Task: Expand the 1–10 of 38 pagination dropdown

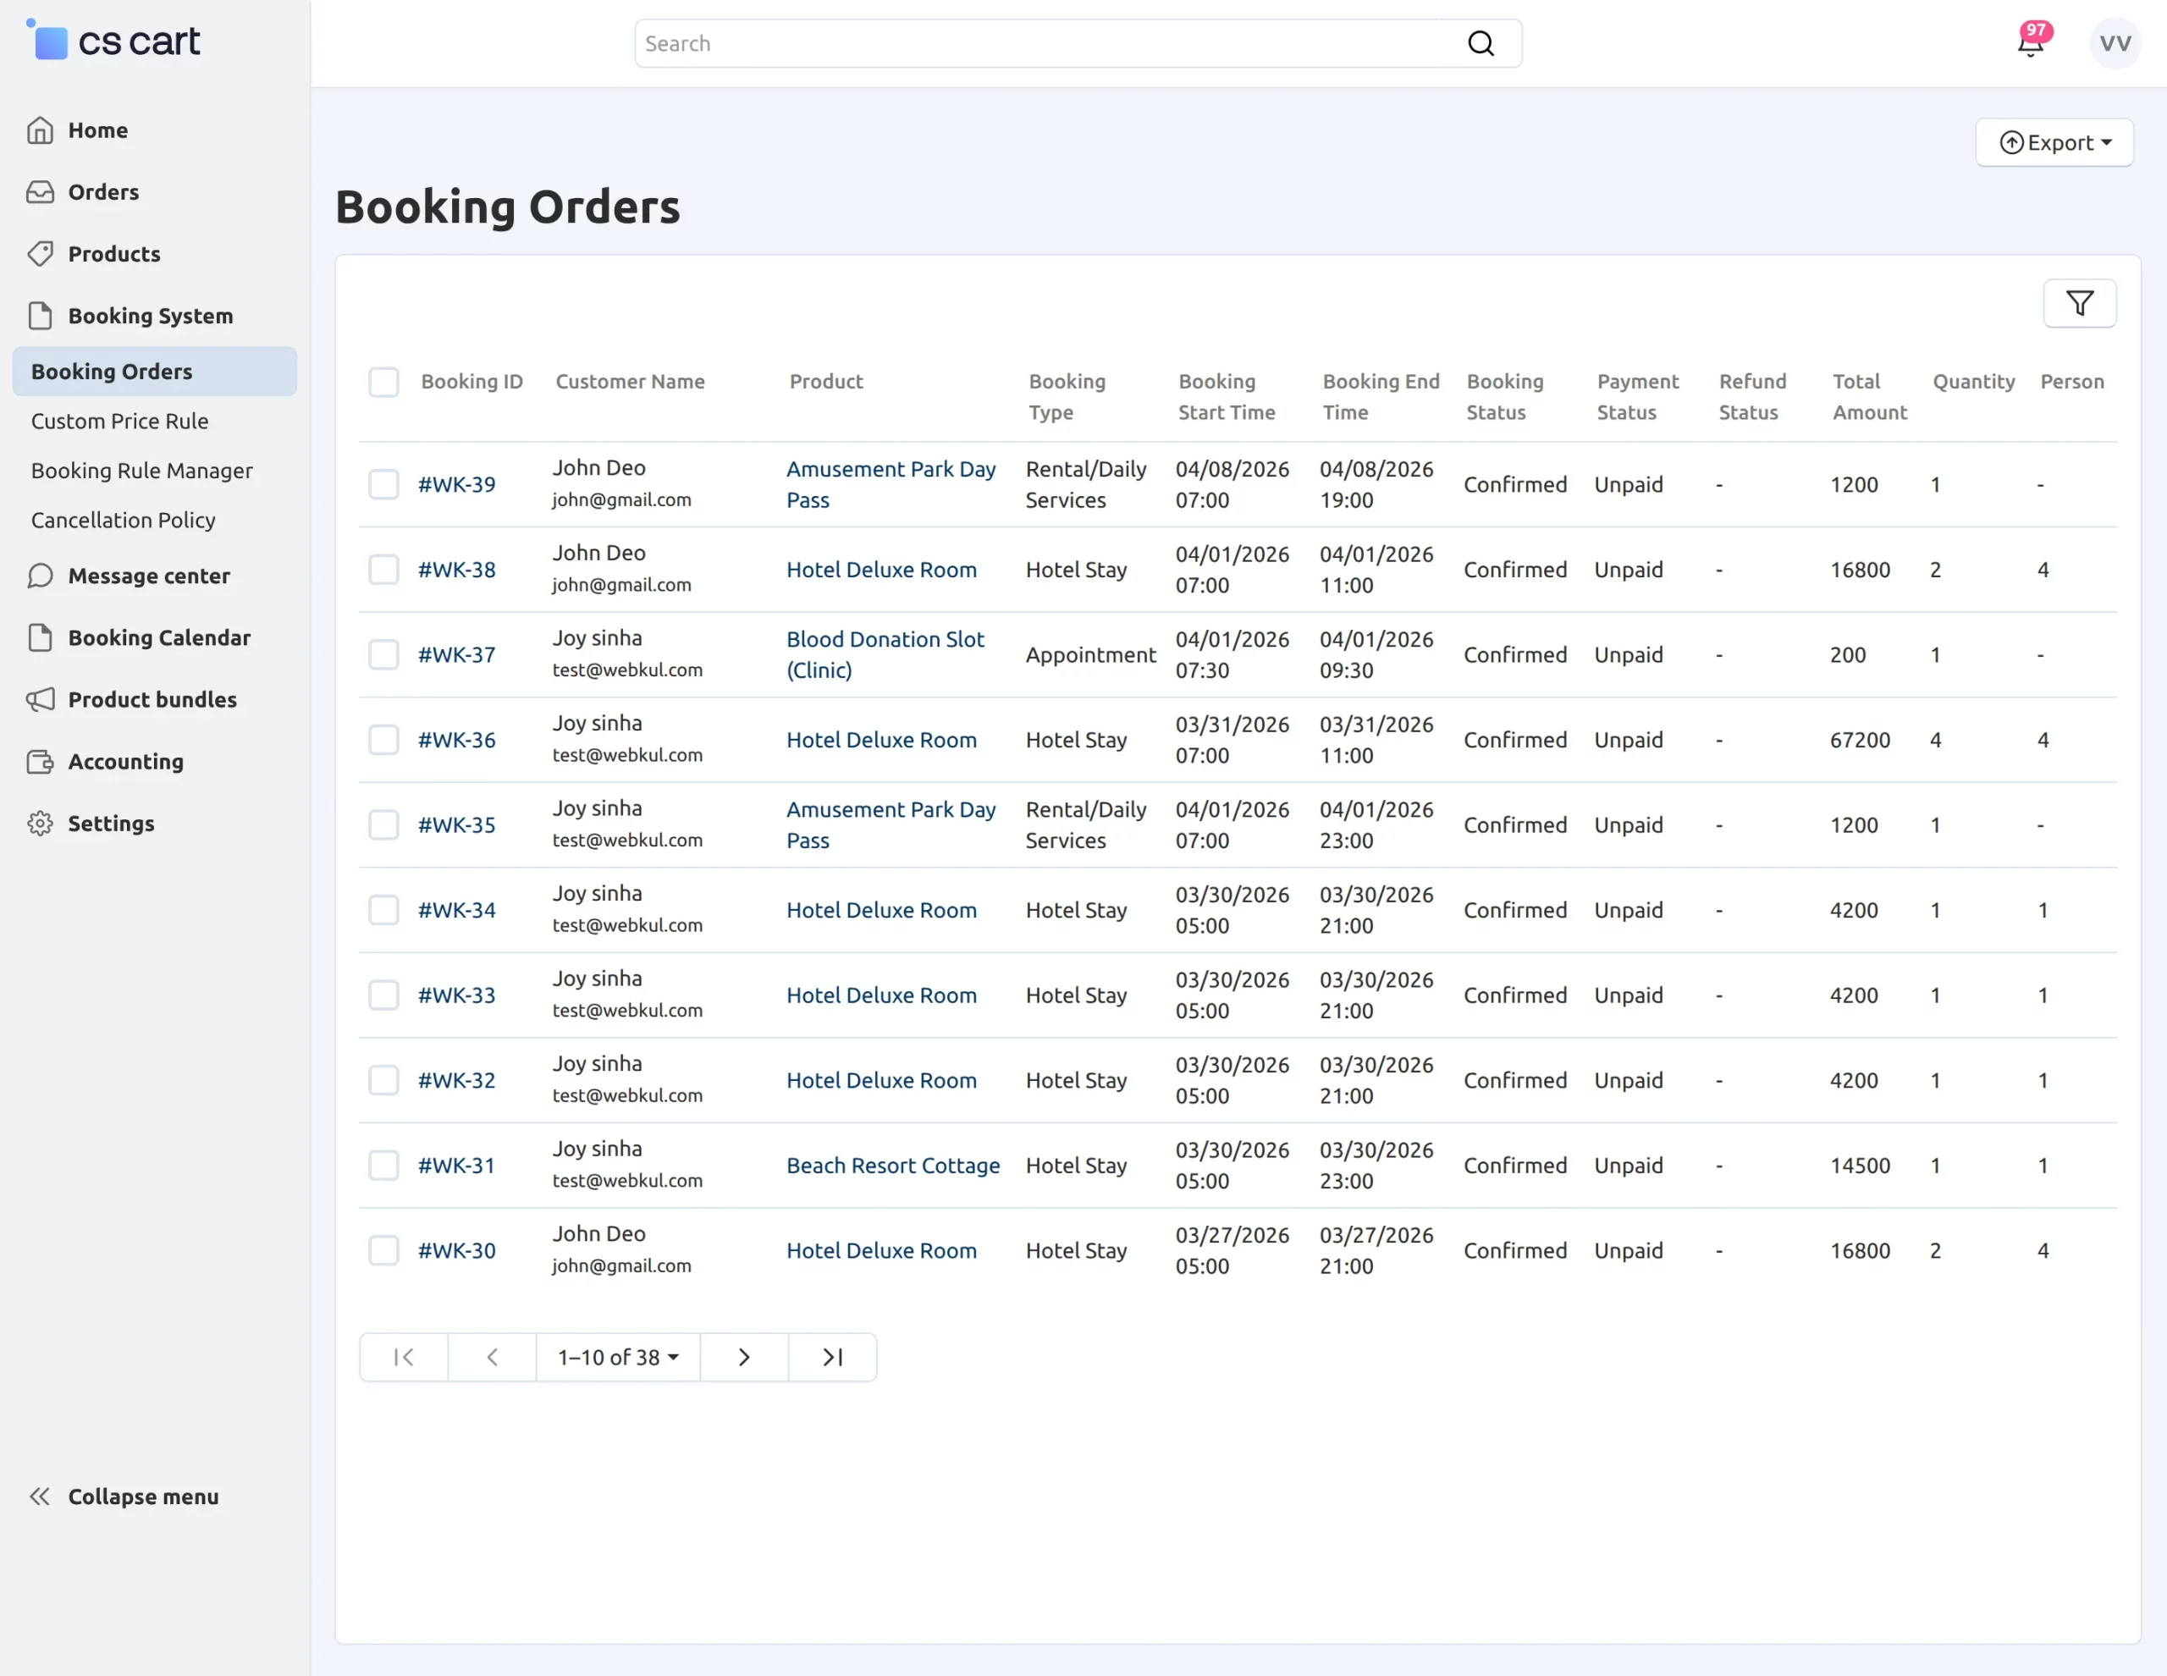Action: point(617,1357)
